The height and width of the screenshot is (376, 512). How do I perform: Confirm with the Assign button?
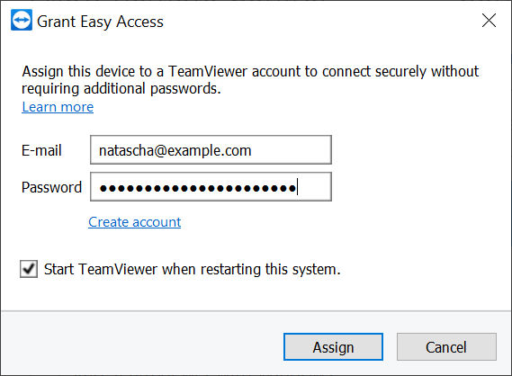click(334, 346)
